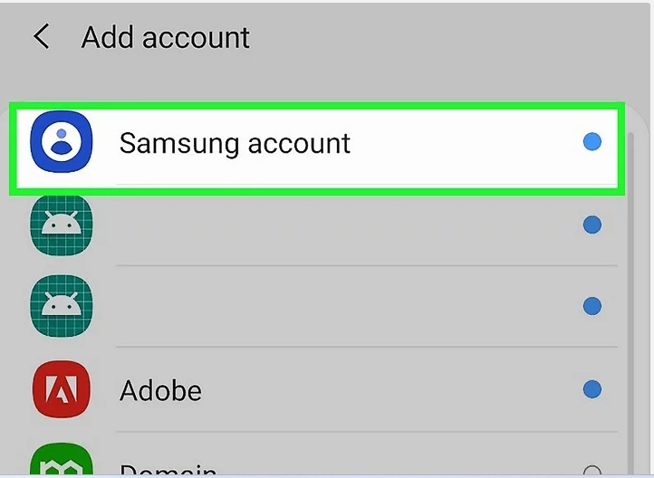The image size is (654, 478).
Task: Select blue dot beside second Android entry
Action: (591, 306)
